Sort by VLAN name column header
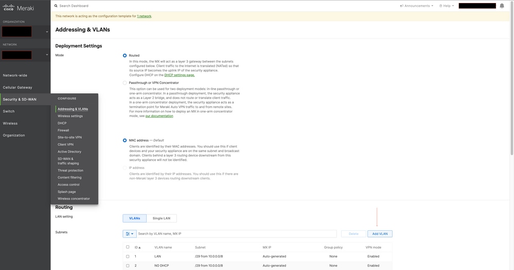 coord(163,247)
